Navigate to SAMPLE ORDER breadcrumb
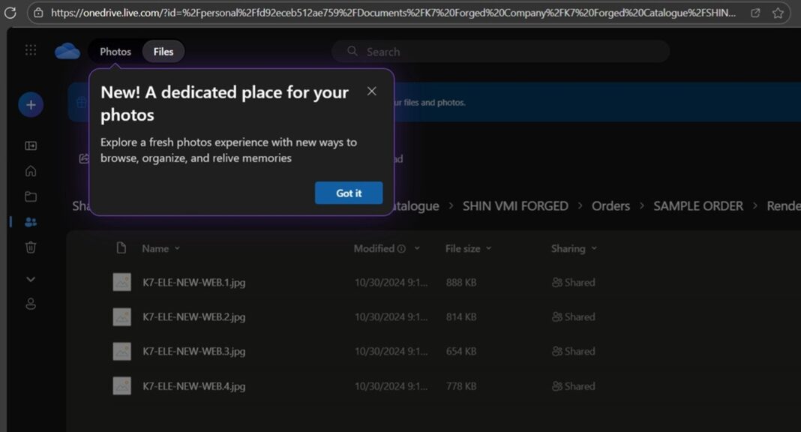Image resolution: width=801 pixels, height=432 pixels. [x=697, y=205]
